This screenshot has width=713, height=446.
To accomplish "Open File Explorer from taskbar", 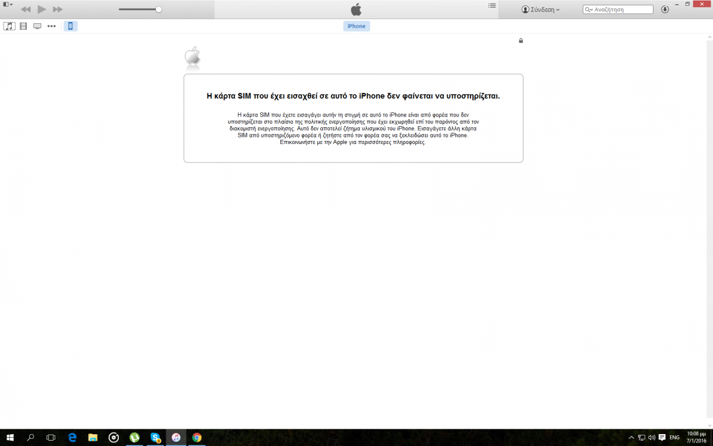I will pos(93,438).
